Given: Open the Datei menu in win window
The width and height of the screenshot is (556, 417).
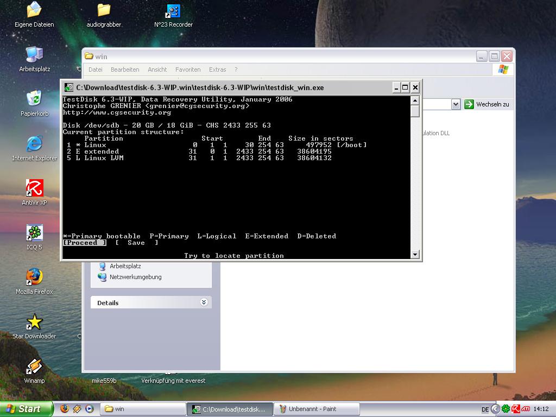Looking at the screenshot, I should [x=96, y=69].
